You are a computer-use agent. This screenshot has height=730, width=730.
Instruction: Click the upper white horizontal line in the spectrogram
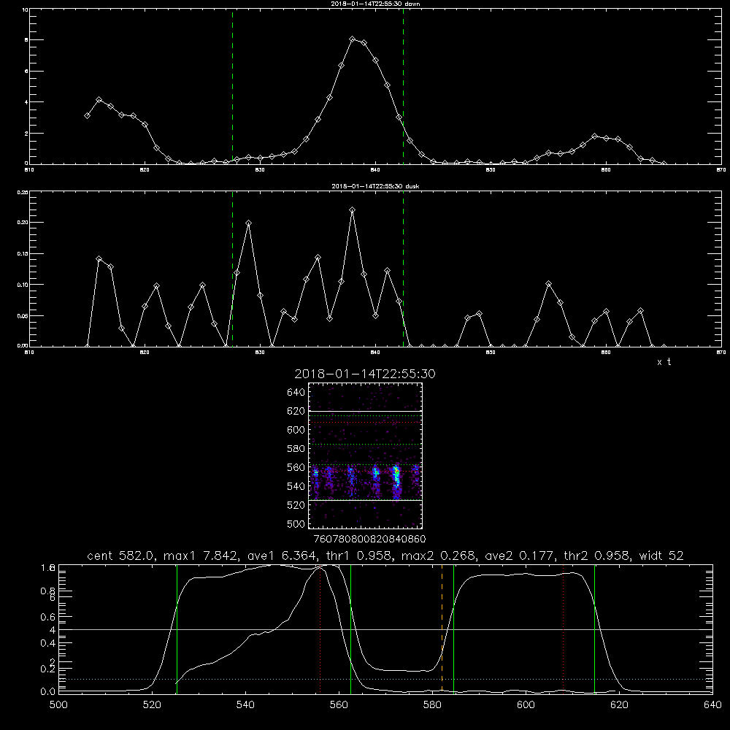pos(365,411)
